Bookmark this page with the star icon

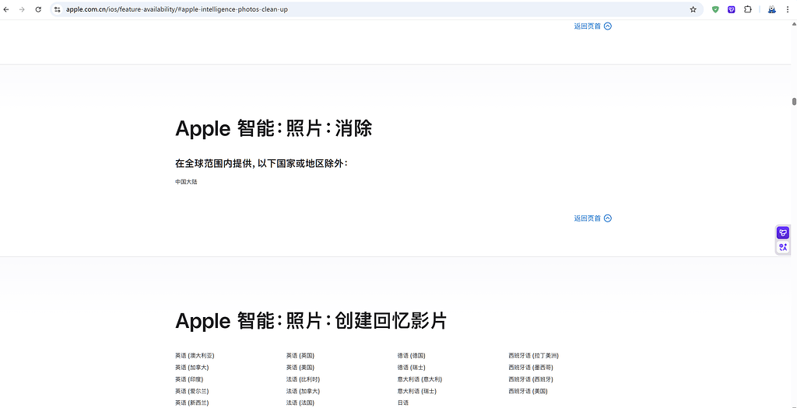pos(693,9)
